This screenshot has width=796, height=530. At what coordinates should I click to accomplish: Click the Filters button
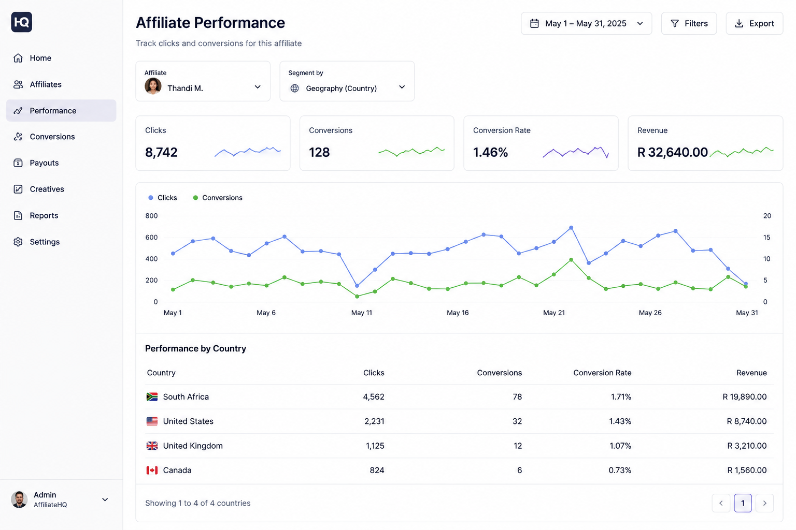(689, 23)
